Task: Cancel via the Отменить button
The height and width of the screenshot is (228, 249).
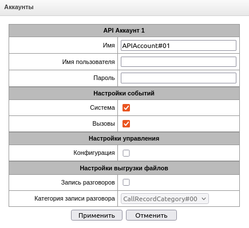Action: 151,215
